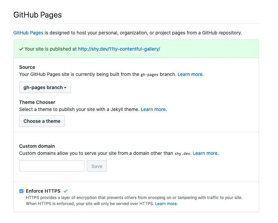Click the Choose a theme button

(x=42, y=121)
